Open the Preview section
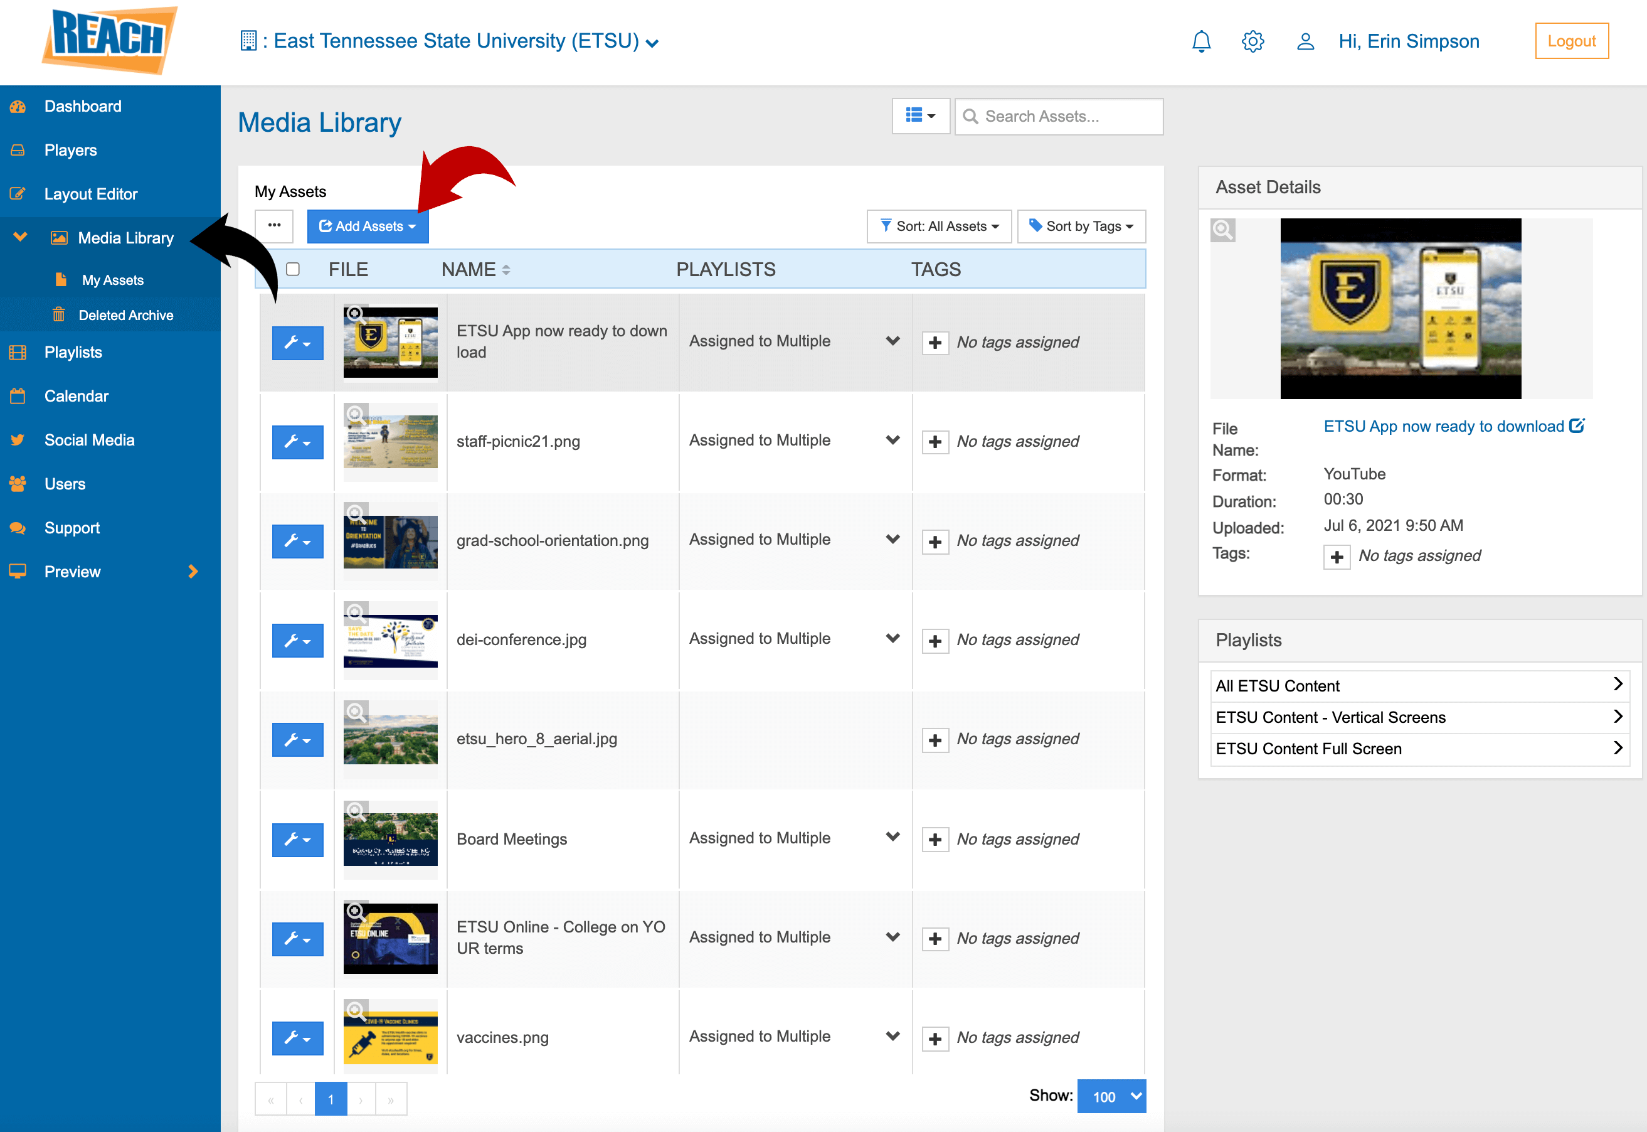This screenshot has width=1647, height=1132. point(73,570)
